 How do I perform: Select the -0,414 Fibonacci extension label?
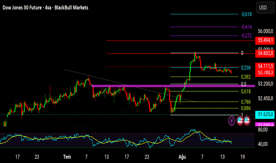click(246, 27)
